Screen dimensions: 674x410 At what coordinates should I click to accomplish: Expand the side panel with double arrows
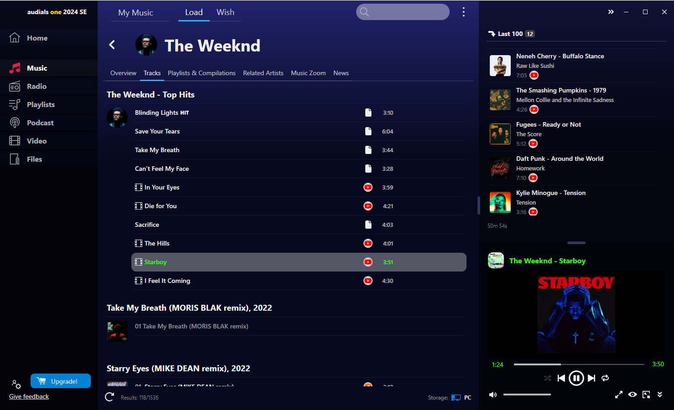click(611, 12)
